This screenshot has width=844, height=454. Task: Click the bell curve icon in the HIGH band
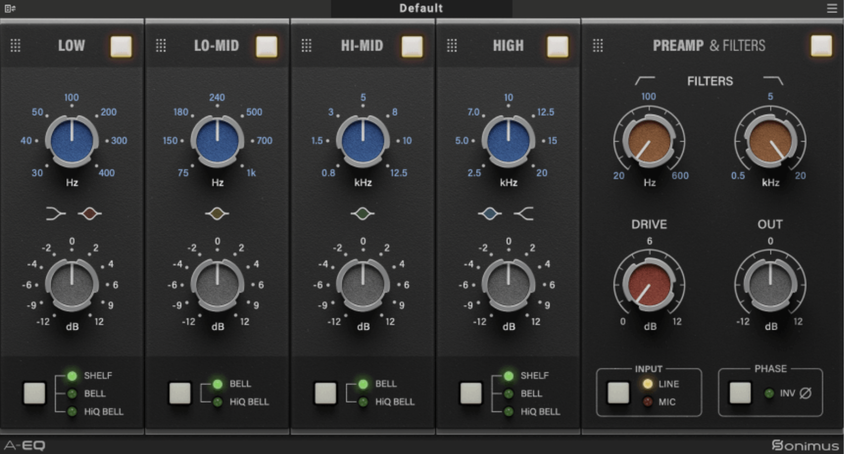(490, 213)
